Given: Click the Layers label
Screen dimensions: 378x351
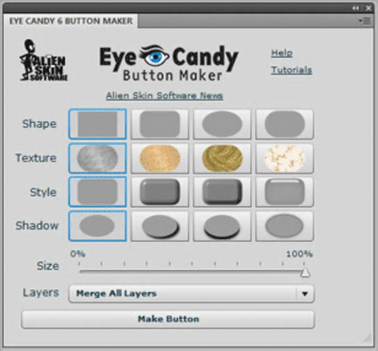Looking at the screenshot, I should (x=41, y=293).
